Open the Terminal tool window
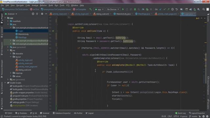 [x=45, y=113]
